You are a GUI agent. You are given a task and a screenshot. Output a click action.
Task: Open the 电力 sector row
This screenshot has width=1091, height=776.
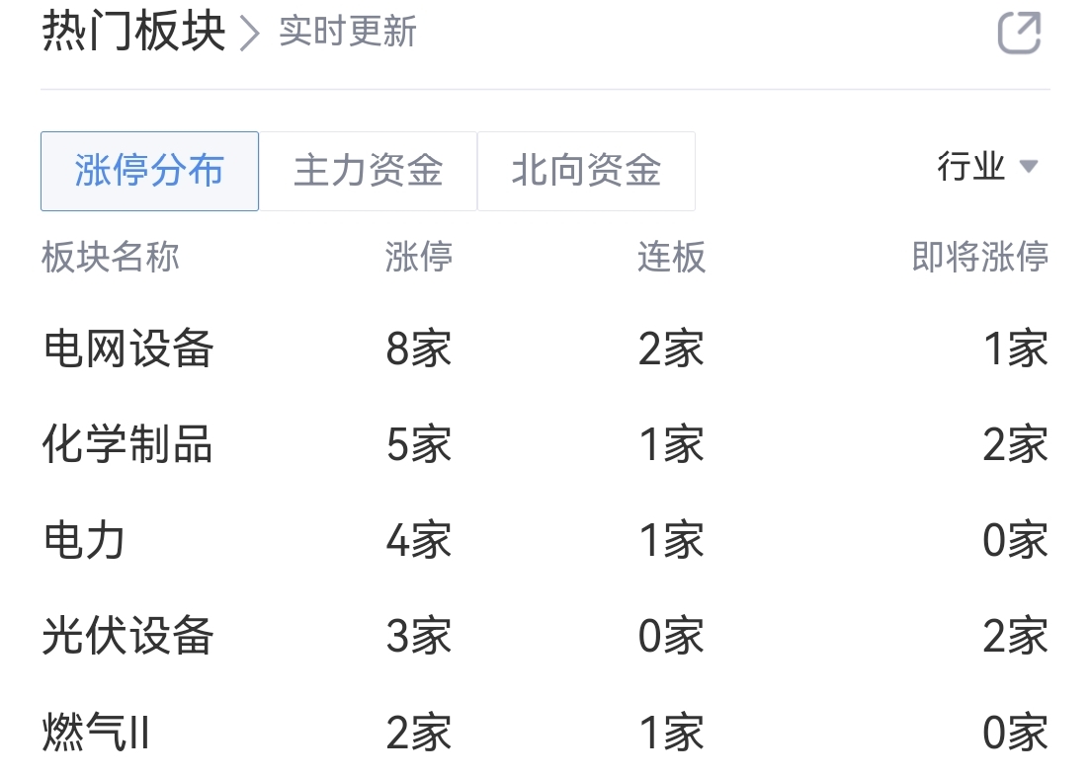[545, 540]
